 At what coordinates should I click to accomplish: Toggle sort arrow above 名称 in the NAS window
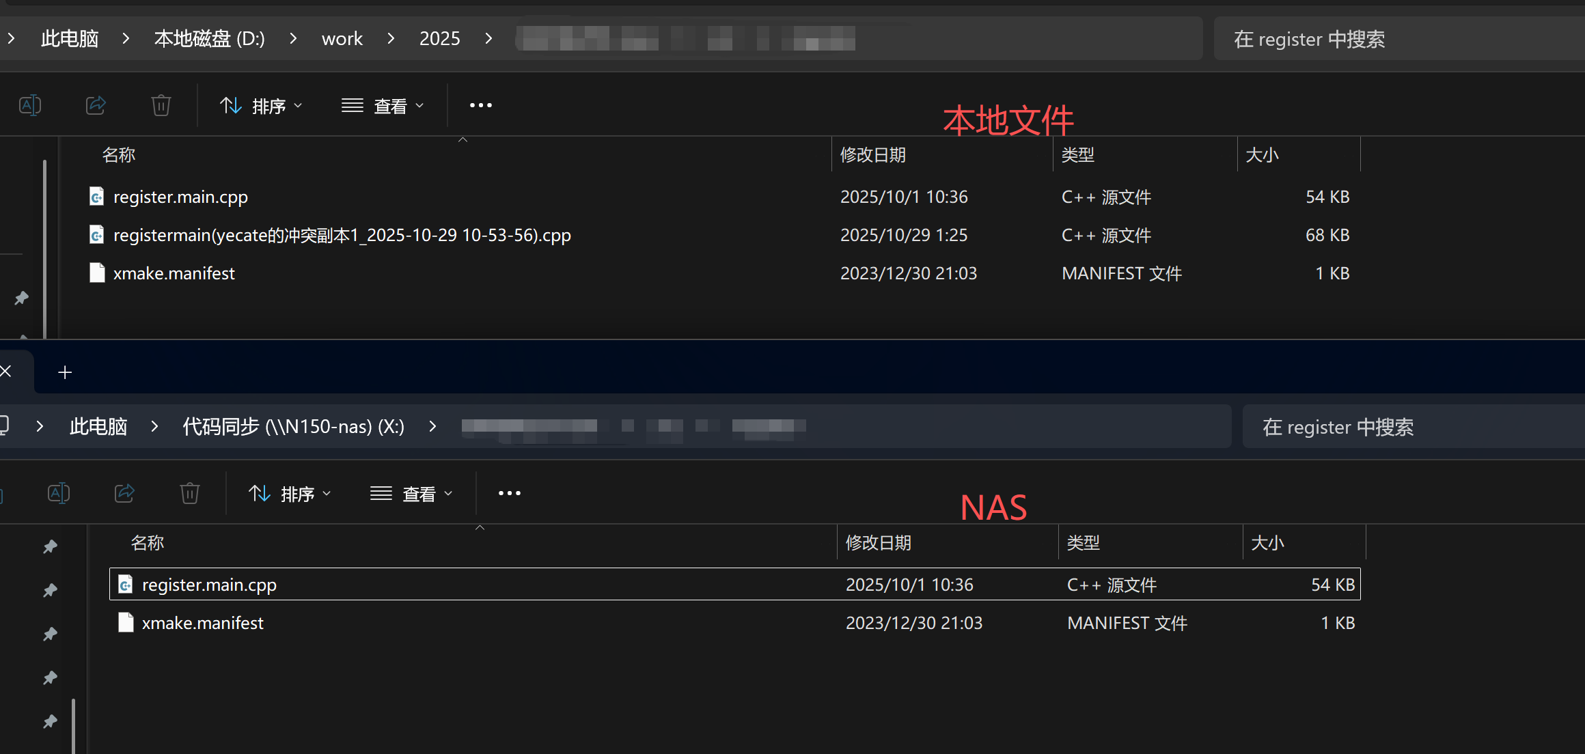[x=480, y=528]
